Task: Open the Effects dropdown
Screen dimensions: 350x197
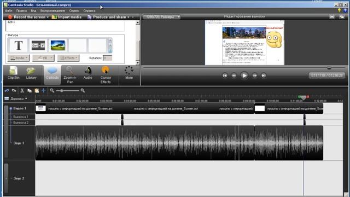Action: (68, 58)
